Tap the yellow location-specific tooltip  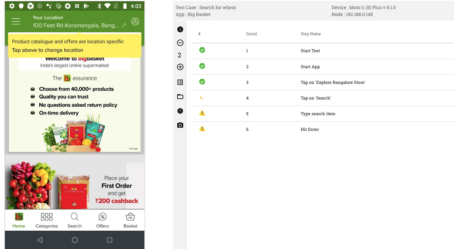point(75,46)
